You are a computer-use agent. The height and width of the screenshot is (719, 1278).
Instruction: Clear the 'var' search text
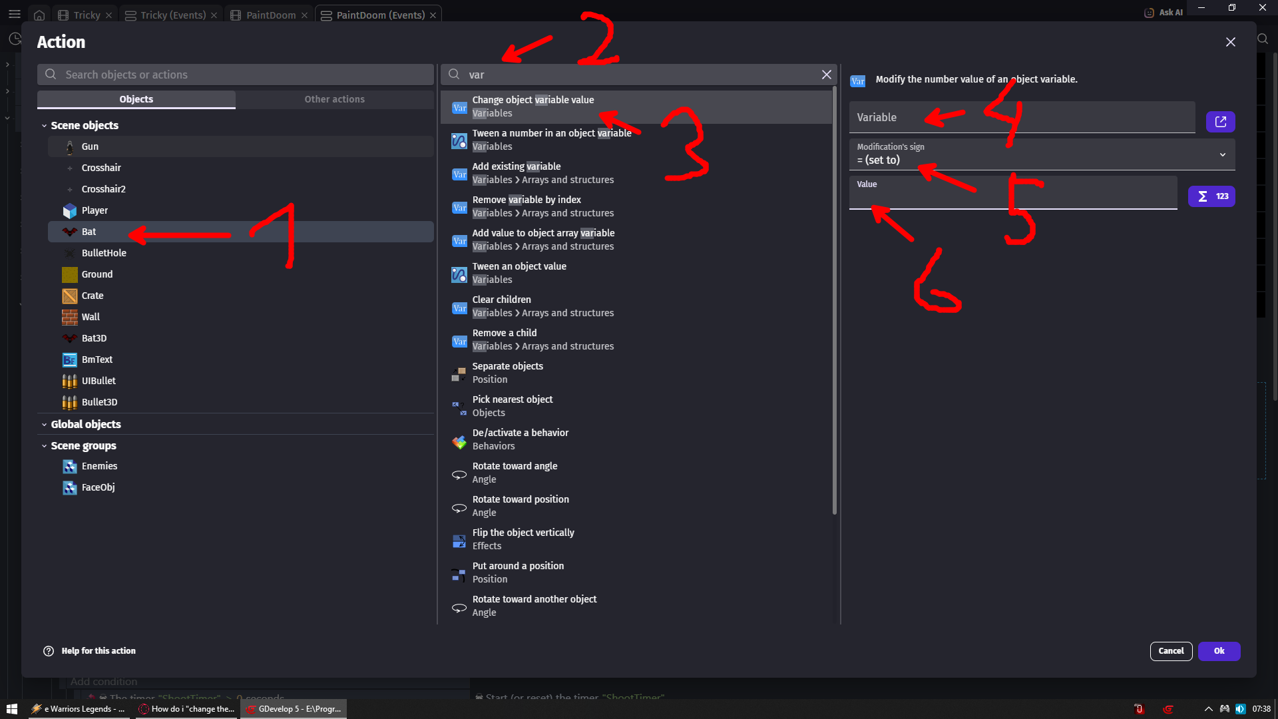click(826, 75)
